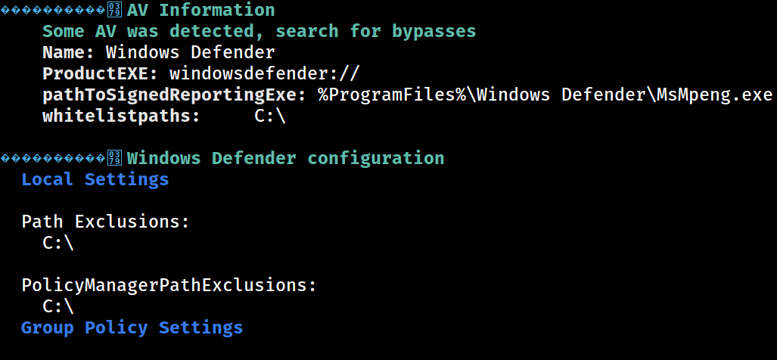Click the blue 'Local Settings' heading

(x=95, y=180)
